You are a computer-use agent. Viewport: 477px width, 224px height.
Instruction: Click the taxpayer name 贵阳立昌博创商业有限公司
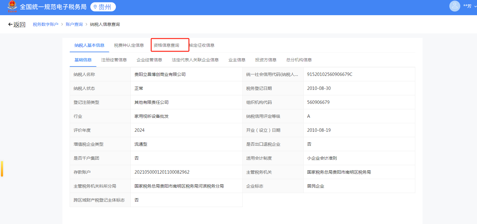160,74
